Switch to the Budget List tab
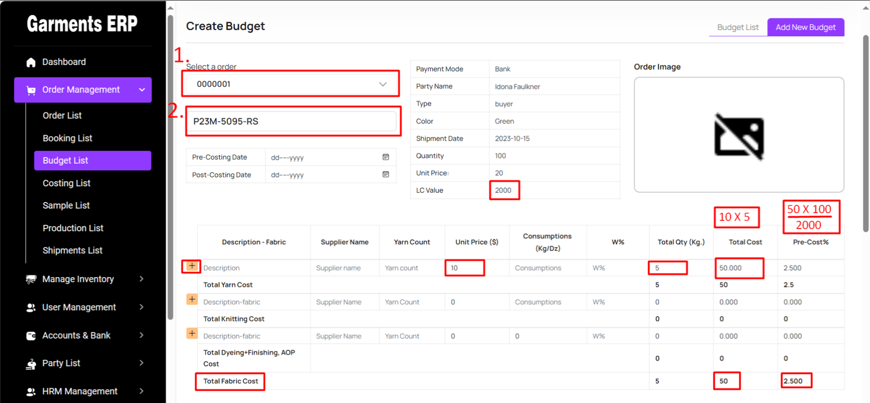The image size is (870, 403). point(737,27)
